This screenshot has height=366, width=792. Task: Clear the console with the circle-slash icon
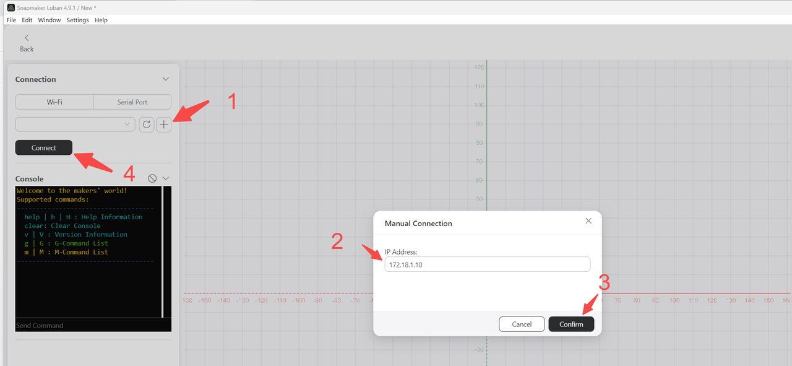152,178
